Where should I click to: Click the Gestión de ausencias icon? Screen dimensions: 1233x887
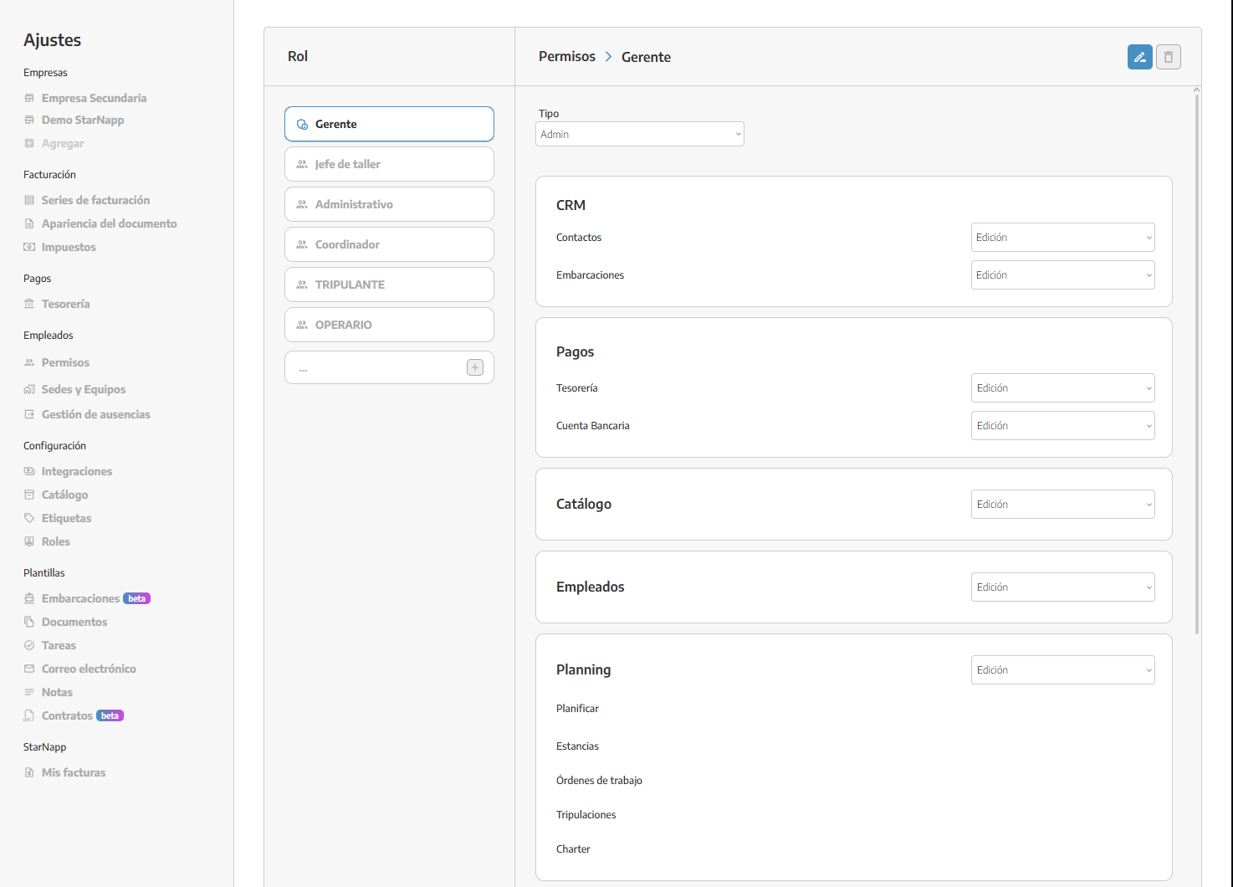coord(29,414)
